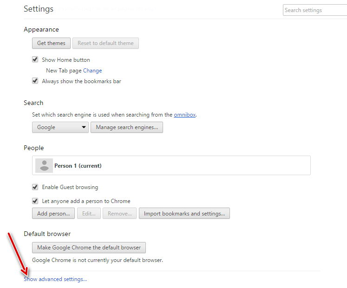This screenshot has width=347, height=288.
Task: Open Import bookmarks and settings
Action: (x=184, y=214)
